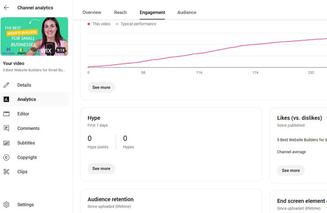The width and height of the screenshot is (327, 213).
Task: Click the Settings gear icon
Action: tap(6, 205)
